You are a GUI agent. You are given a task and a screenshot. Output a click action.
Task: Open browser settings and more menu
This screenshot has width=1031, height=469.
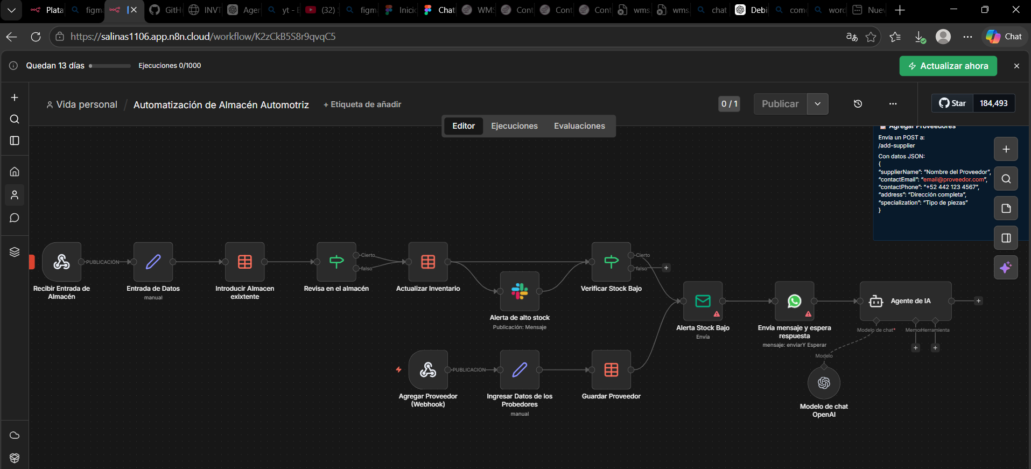click(967, 37)
